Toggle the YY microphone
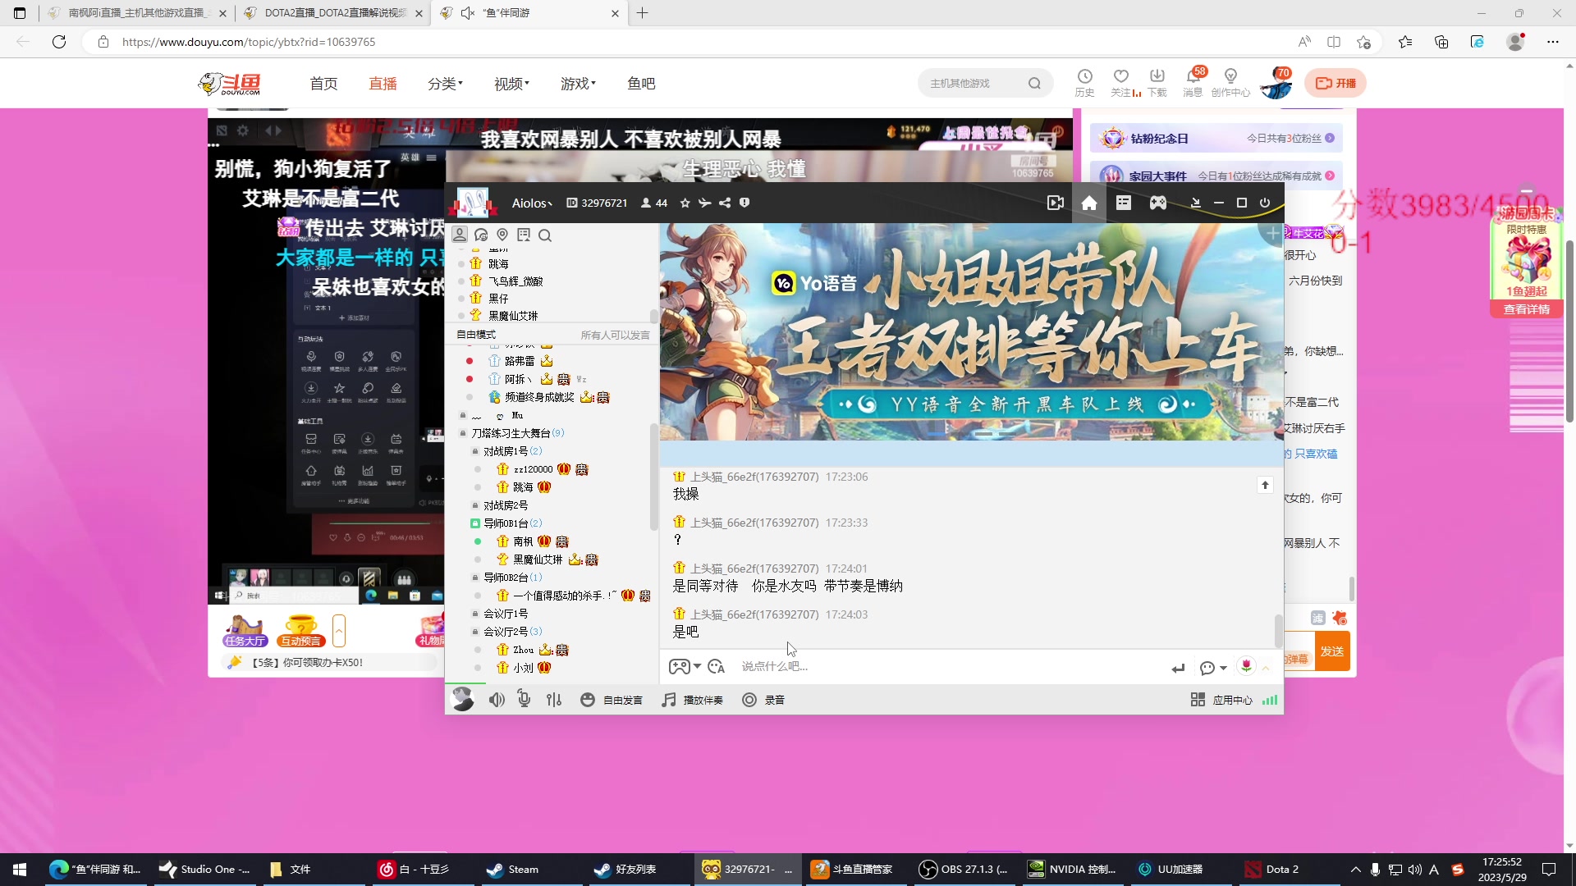This screenshot has height=886, width=1576. [524, 699]
